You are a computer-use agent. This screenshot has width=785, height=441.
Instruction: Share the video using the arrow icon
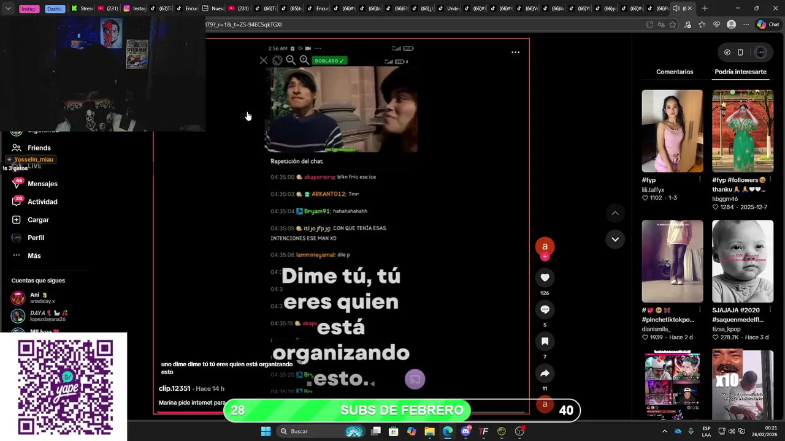pyautogui.click(x=545, y=373)
